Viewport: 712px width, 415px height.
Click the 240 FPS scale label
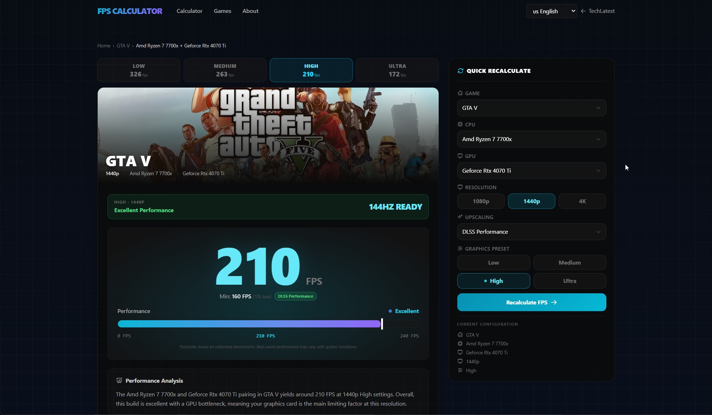(x=410, y=336)
